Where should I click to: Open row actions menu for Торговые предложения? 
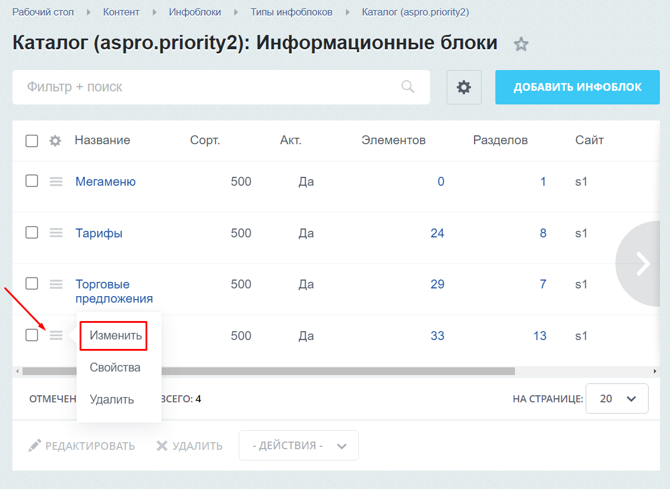[x=56, y=284]
